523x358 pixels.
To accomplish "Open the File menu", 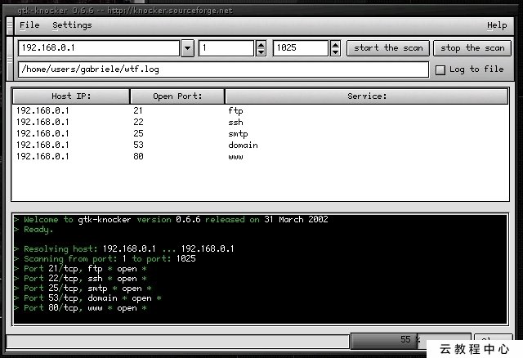I will point(29,25).
